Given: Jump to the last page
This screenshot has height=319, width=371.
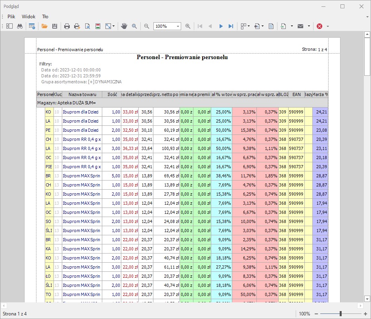Looking at the screenshot, I should click(x=231, y=26).
